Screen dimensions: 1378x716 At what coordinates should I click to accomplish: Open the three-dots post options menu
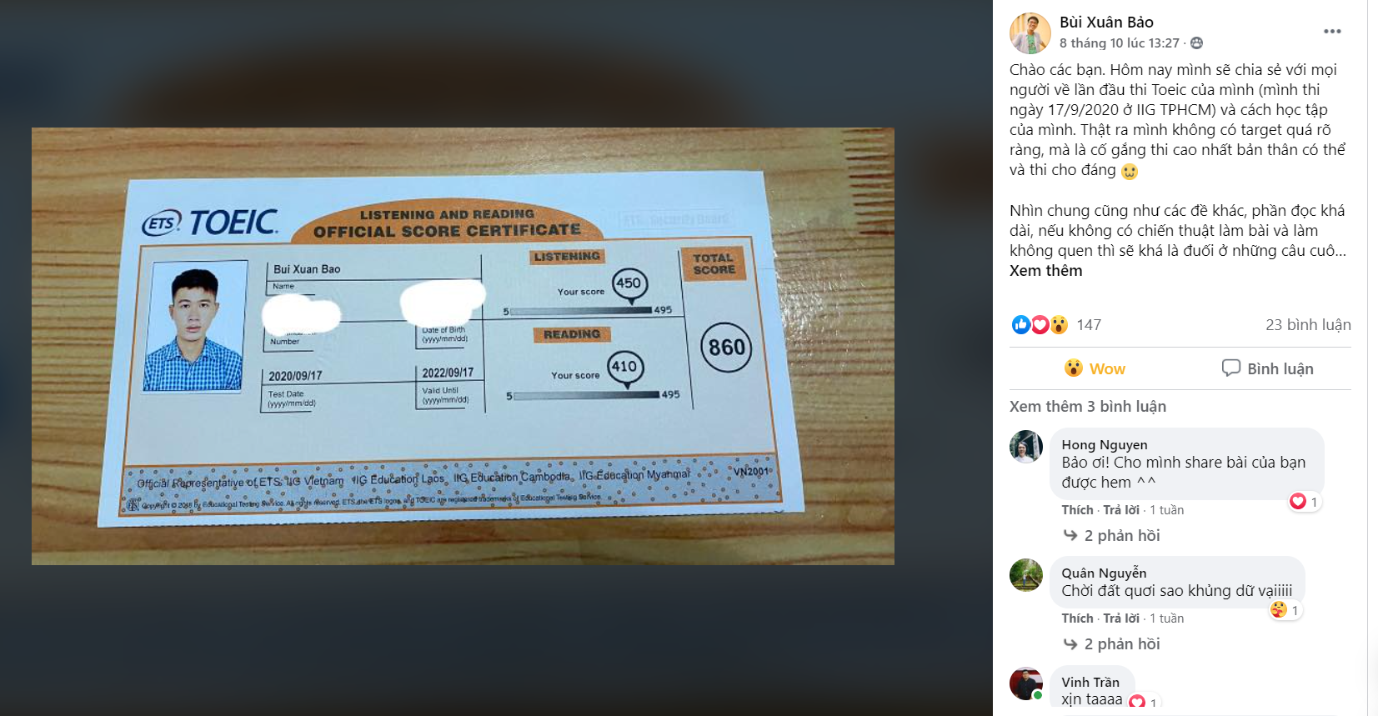[1332, 32]
